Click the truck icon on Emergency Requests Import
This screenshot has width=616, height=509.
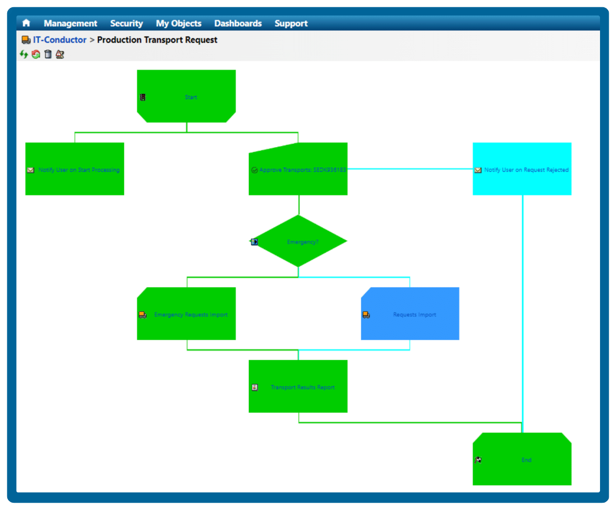(142, 314)
